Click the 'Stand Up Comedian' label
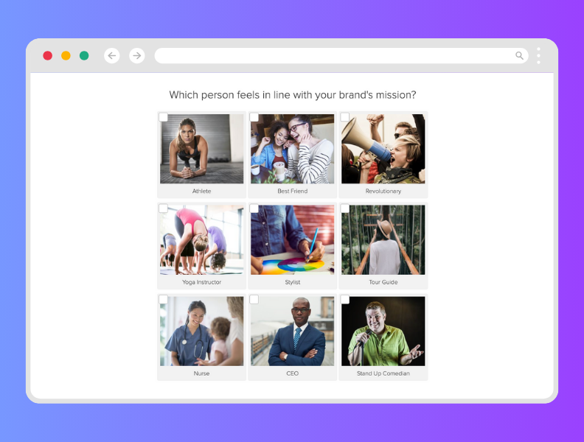This screenshot has height=442, width=584. click(x=383, y=373)
